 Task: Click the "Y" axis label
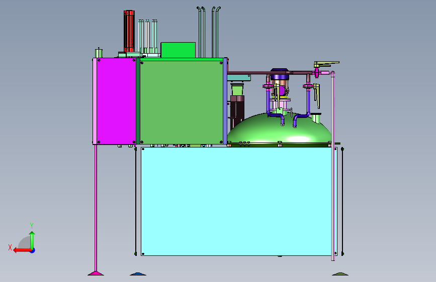click(x=31, y=225)
